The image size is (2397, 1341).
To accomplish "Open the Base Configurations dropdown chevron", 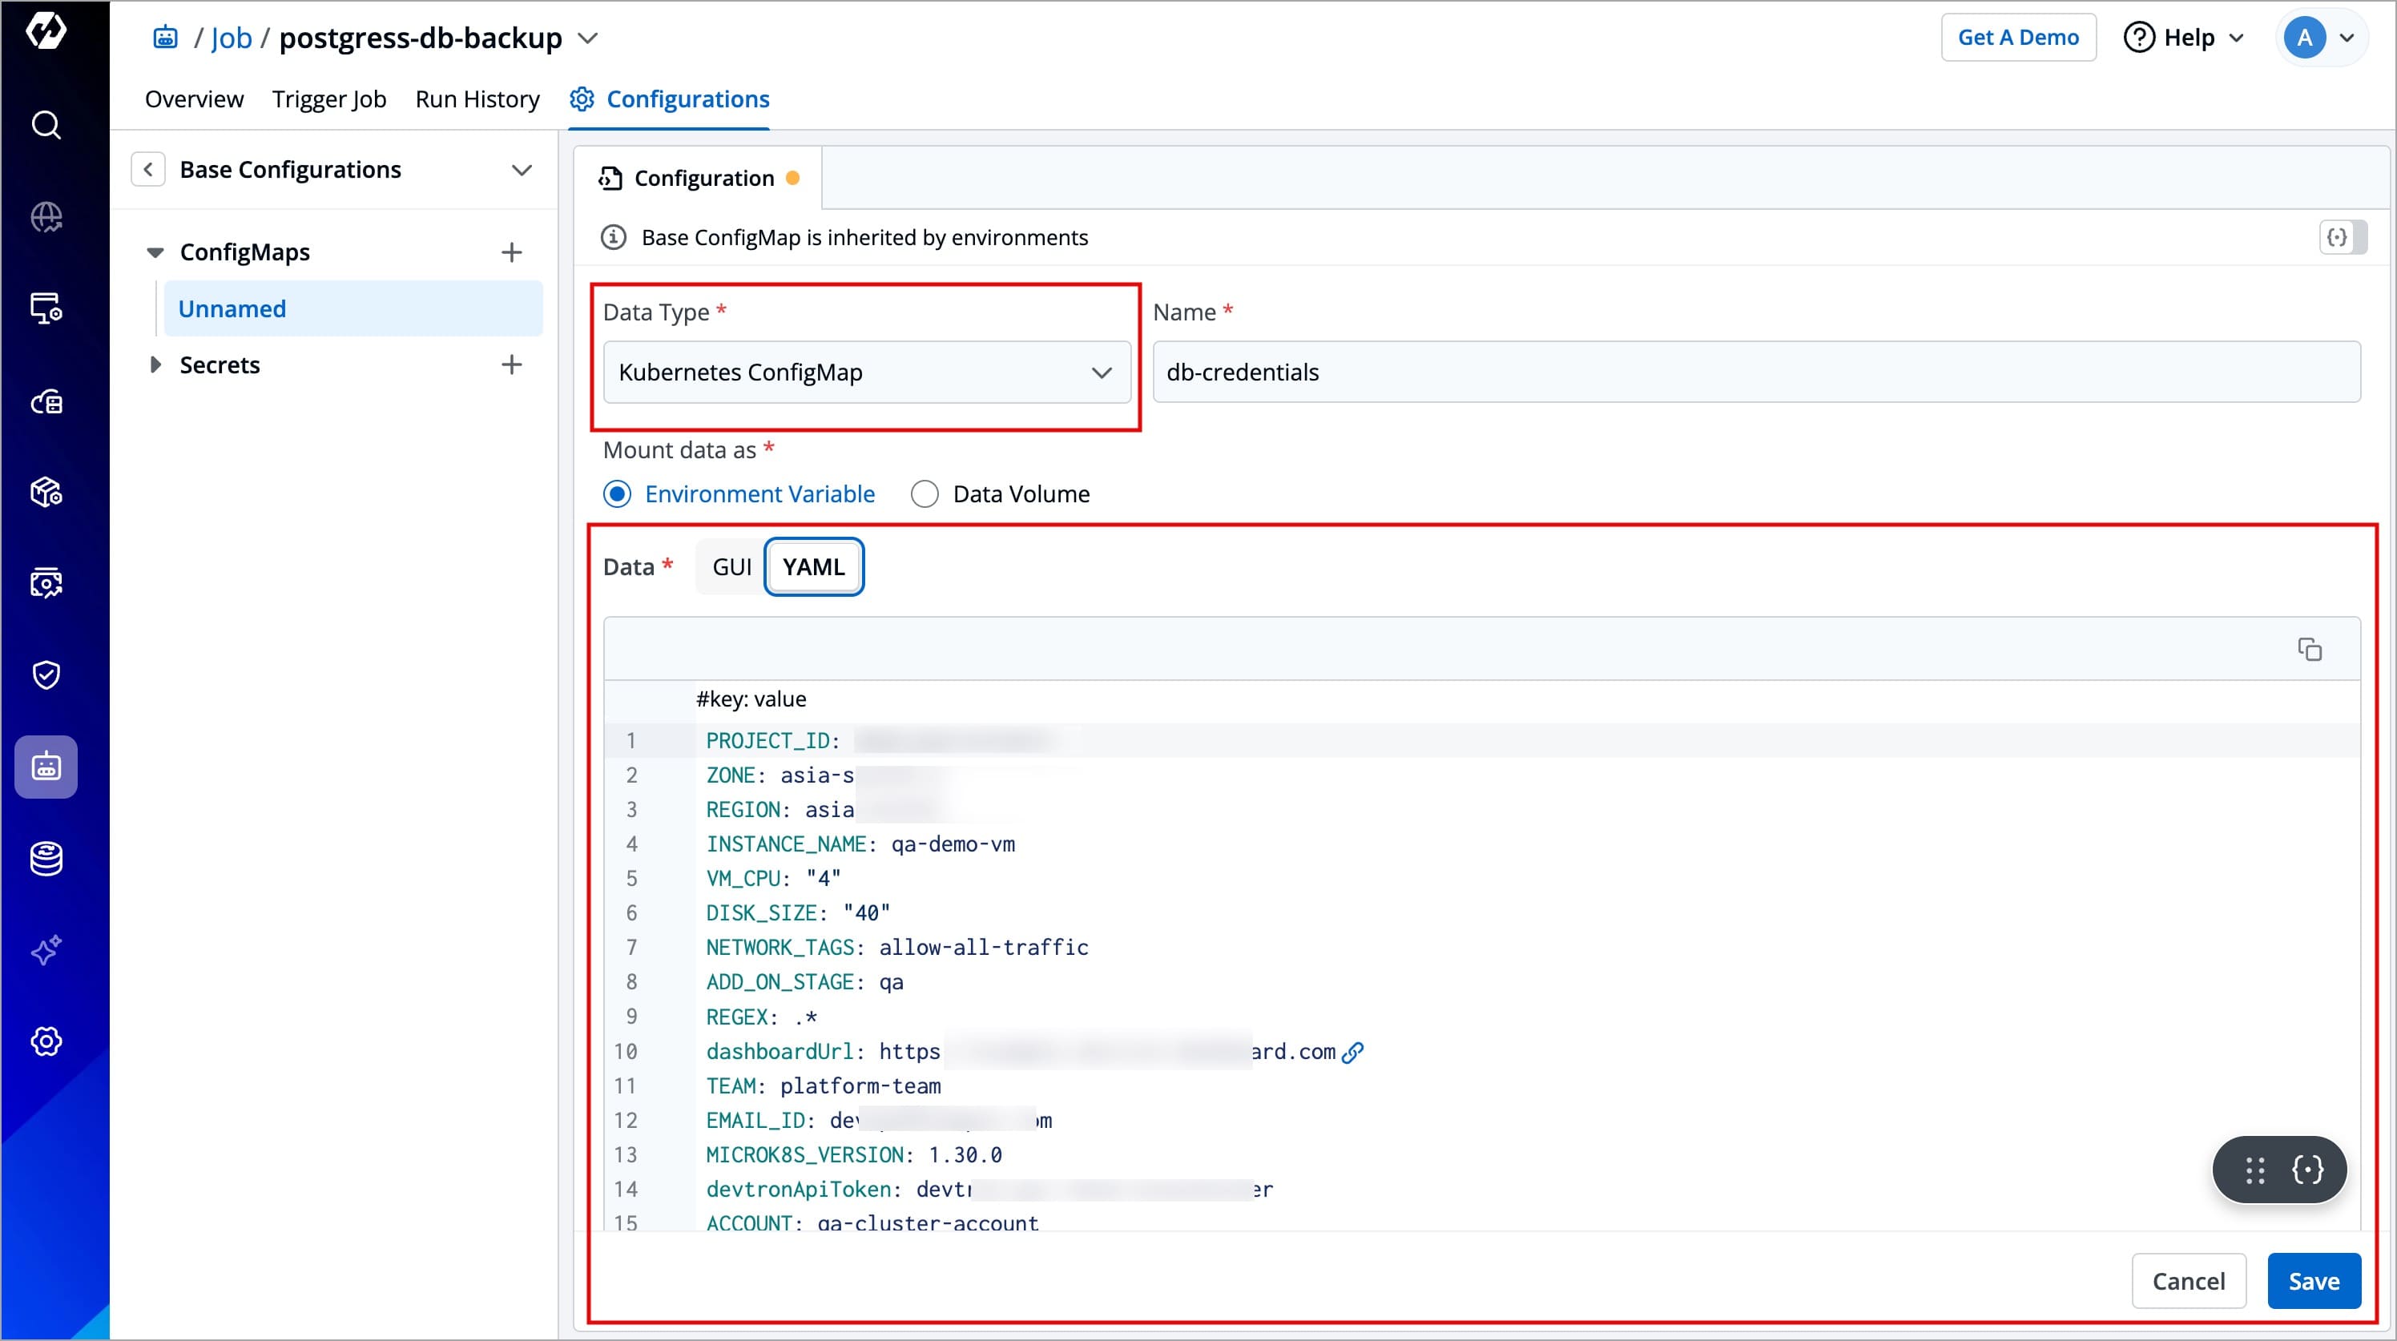I will coord(521,169).
